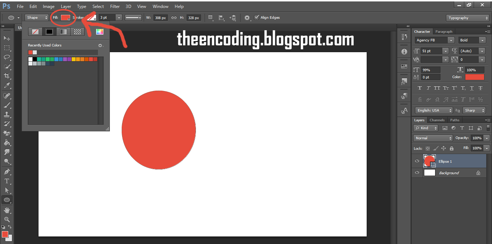Select the Eyedropper tool
The image size is (492, 244).
point(7,86)
